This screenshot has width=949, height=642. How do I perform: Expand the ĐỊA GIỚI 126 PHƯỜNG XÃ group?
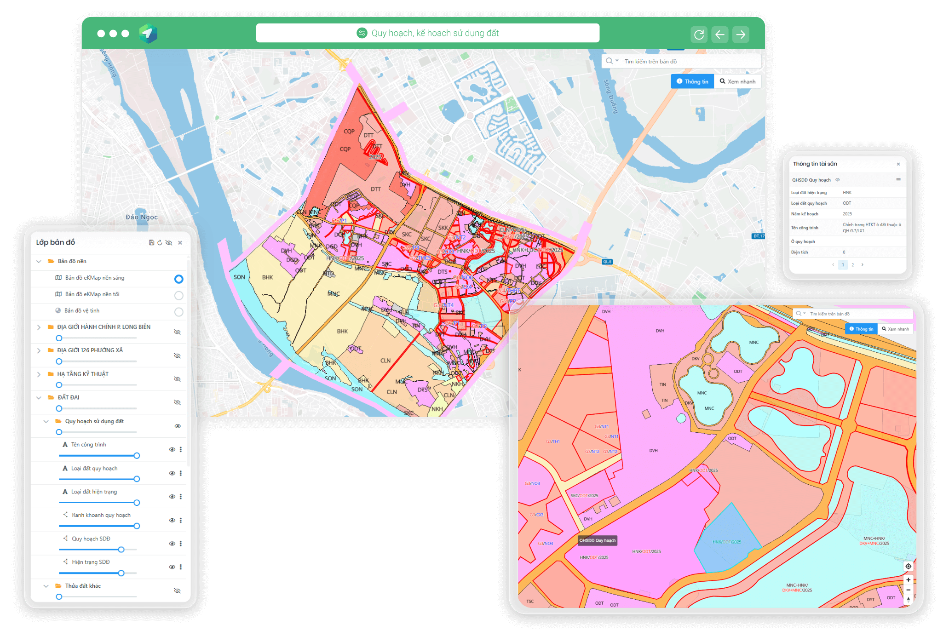39,350
